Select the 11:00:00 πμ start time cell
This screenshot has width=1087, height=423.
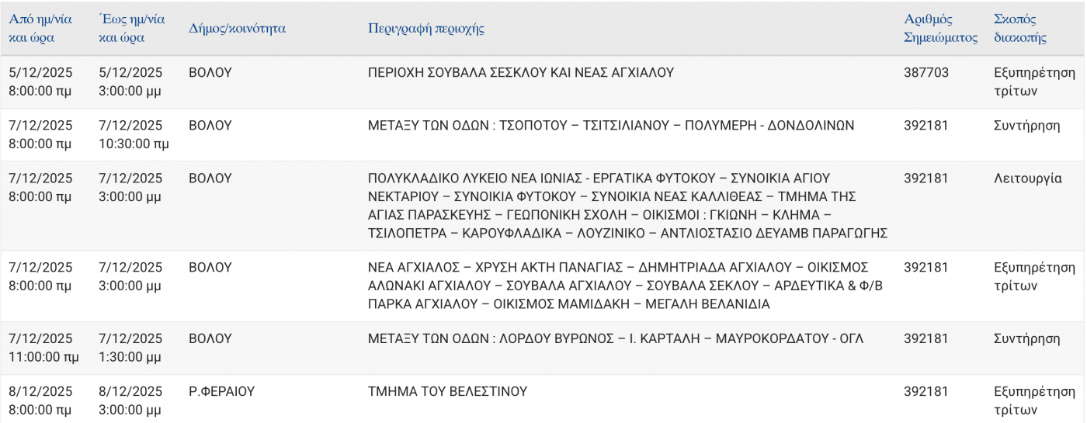[43, 357]
